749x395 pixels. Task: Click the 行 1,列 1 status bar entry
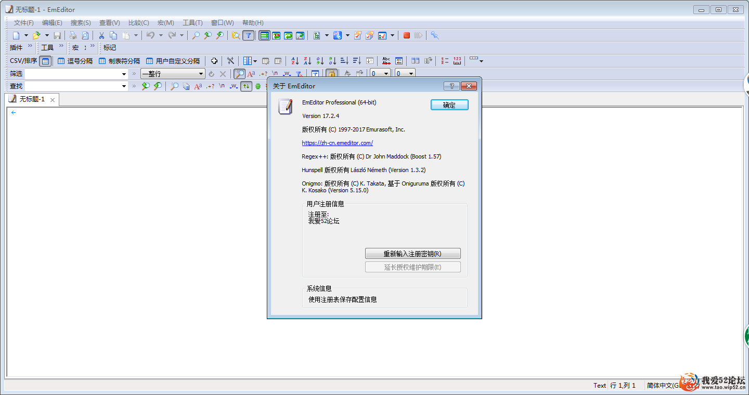[x=623, y=386]
